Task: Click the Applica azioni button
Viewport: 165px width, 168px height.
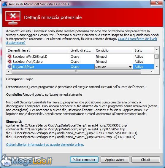Action: (115, 160)
